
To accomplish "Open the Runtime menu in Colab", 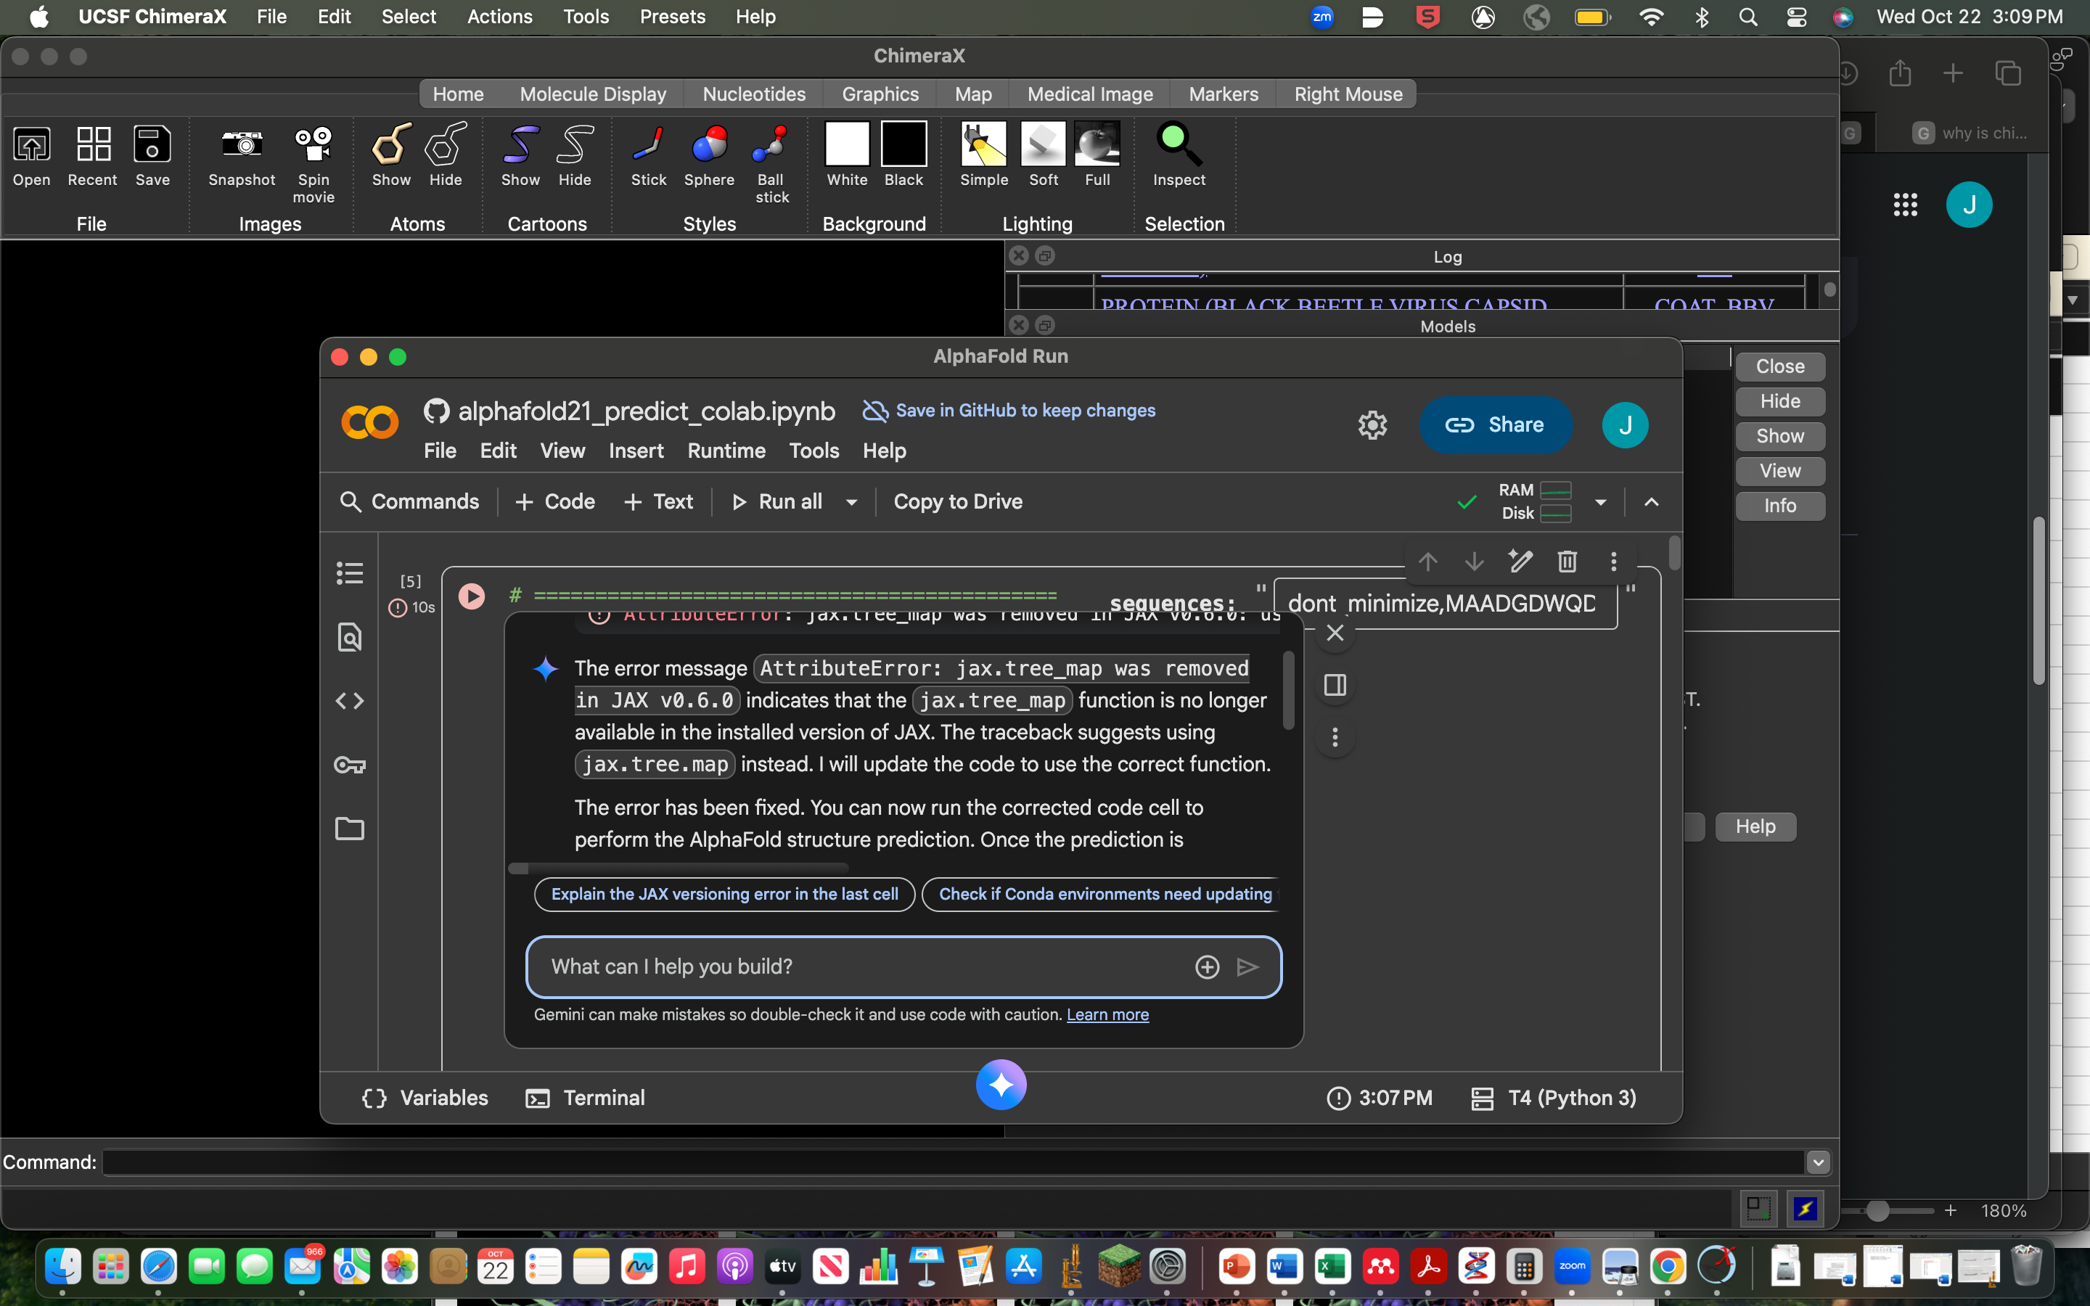I will [x=726, y=451].
